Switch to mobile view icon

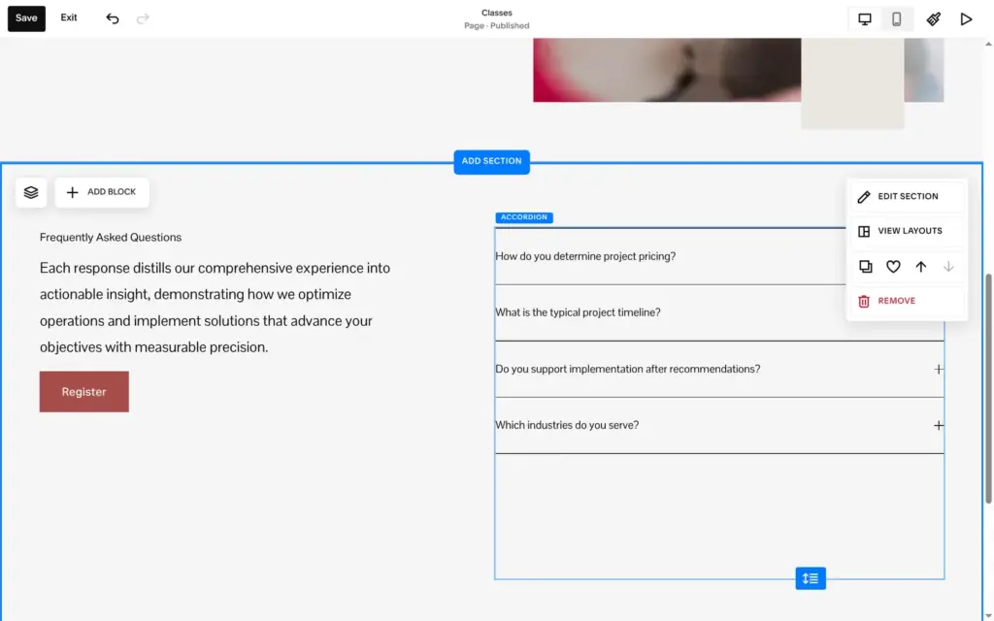(896, 19)
